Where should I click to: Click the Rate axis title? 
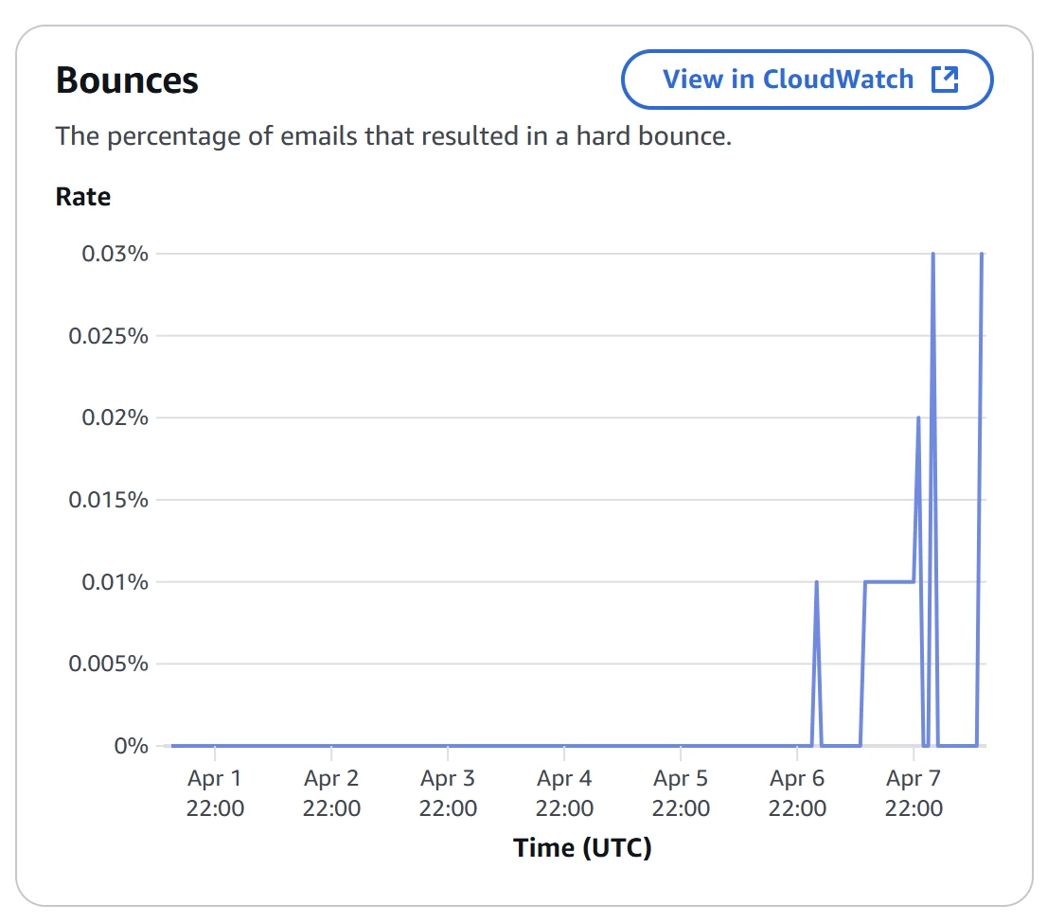pyautogui.click(x=83, y=197)
